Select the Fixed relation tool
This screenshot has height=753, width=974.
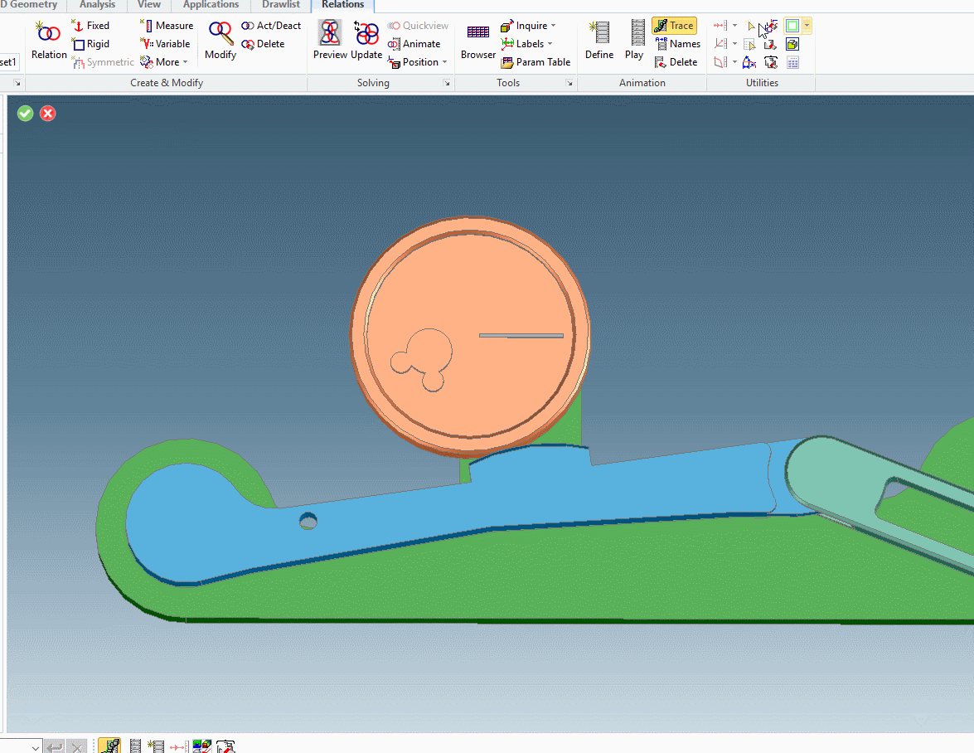pyautogui.click(x=90, y=26)
